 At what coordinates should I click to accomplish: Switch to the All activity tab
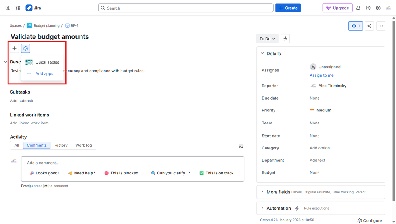coord(17,145)
